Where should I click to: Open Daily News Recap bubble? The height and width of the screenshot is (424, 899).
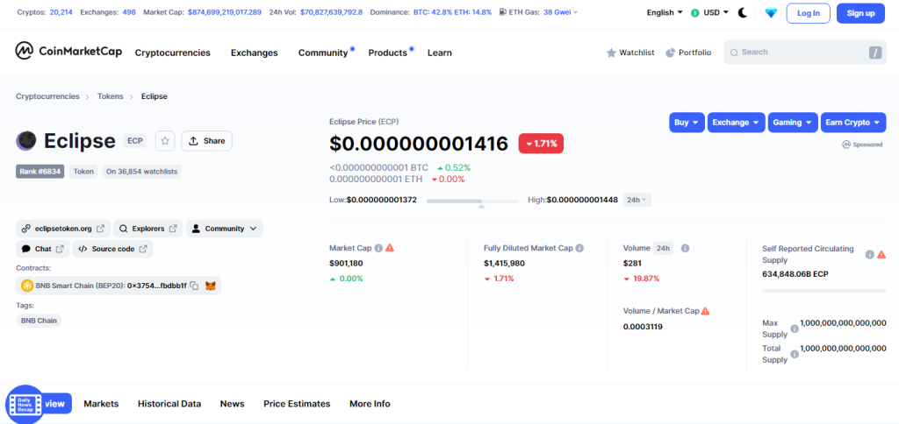(25, 405)
